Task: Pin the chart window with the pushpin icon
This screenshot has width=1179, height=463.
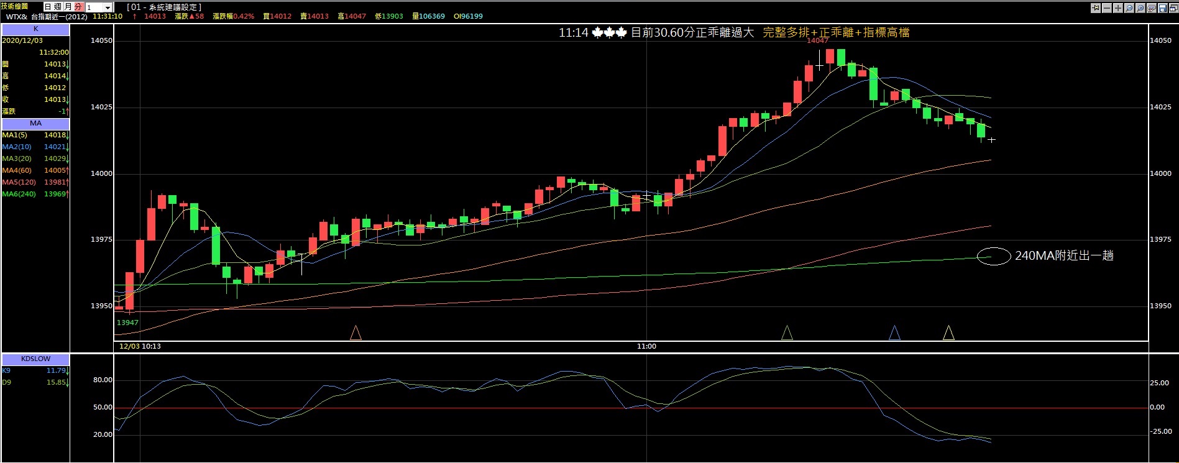Action: point(1096,8)
